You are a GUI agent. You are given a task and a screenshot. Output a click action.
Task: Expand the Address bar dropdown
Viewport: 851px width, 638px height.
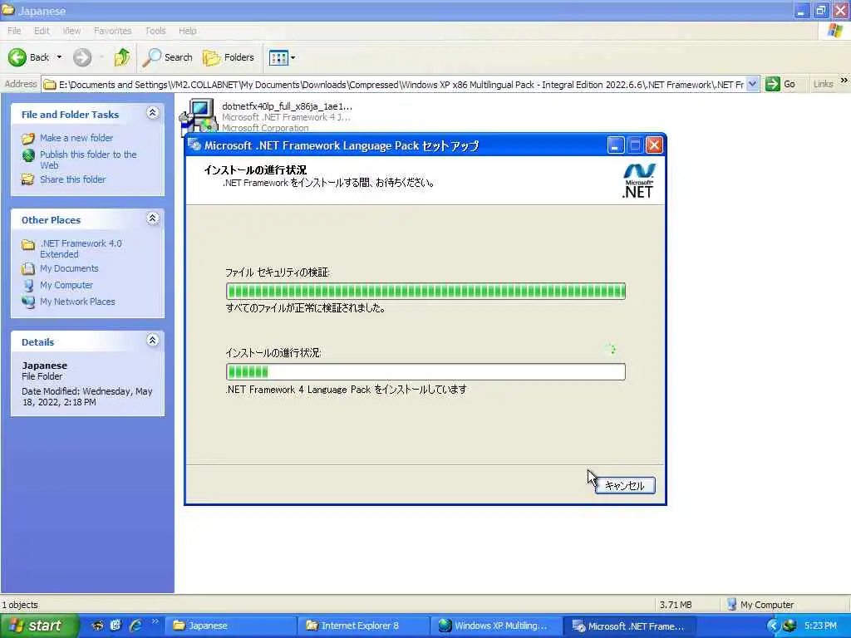tap(752, 84)
